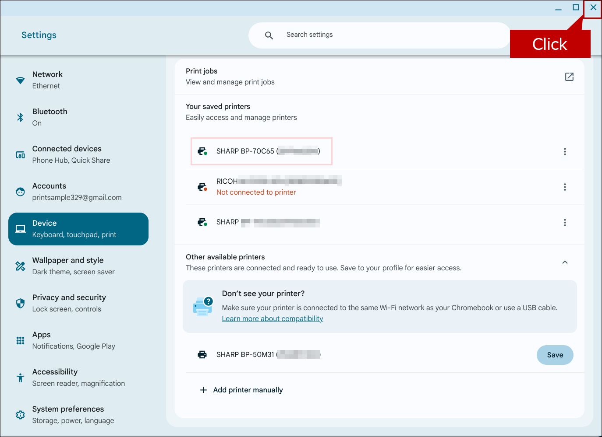The width and height of the screenshot is (602, 437).
Task: Click the Connected devices icon
Action: point(20,154)
